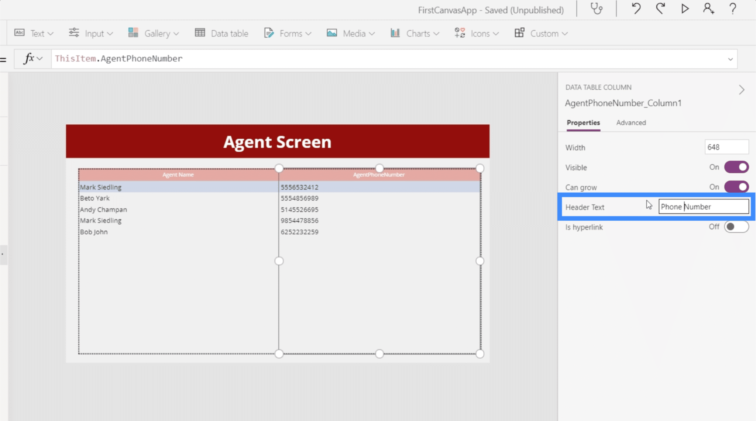Click the Gallery layout icon
Viewport: 756px width, 421px height.
[x=133, y=33]
